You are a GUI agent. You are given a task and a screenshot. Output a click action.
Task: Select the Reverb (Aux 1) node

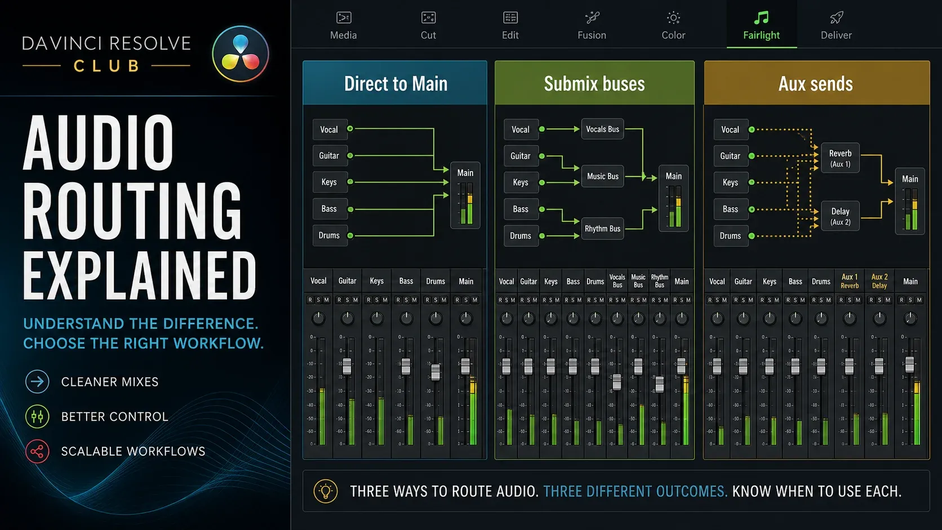(x=840, y=158)
